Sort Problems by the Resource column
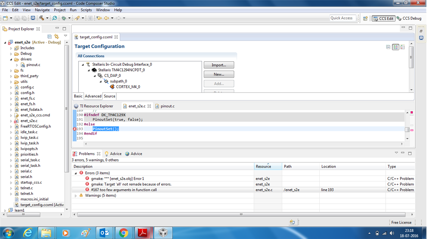This screenshot has height=239, width=427. click(268, 167)
